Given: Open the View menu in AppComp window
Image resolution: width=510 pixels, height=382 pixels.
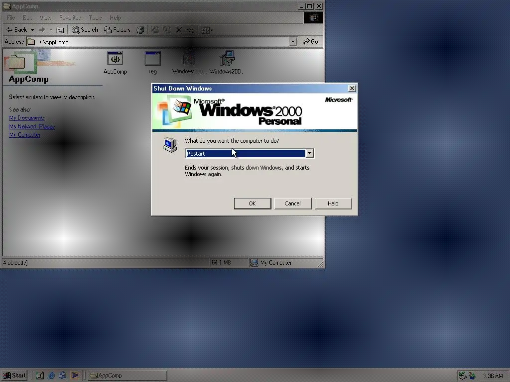Looking at the screenshot, I should click(x=45, y=18).
